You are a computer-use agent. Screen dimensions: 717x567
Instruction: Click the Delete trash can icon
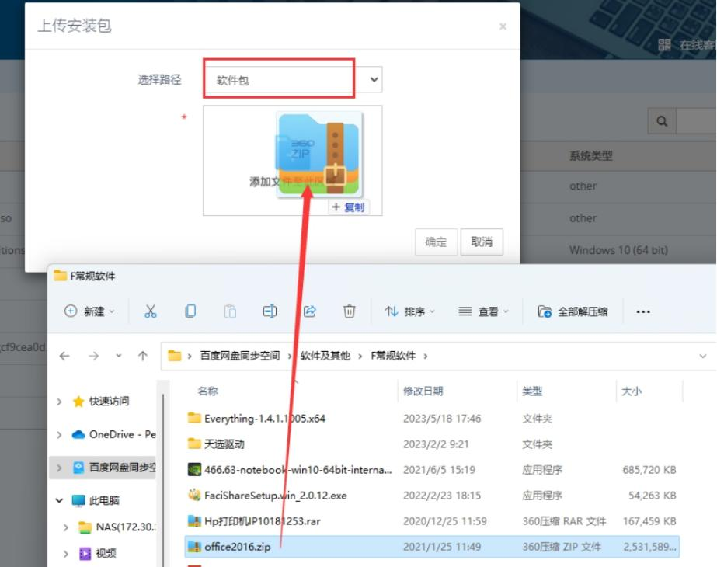point(350,311)
